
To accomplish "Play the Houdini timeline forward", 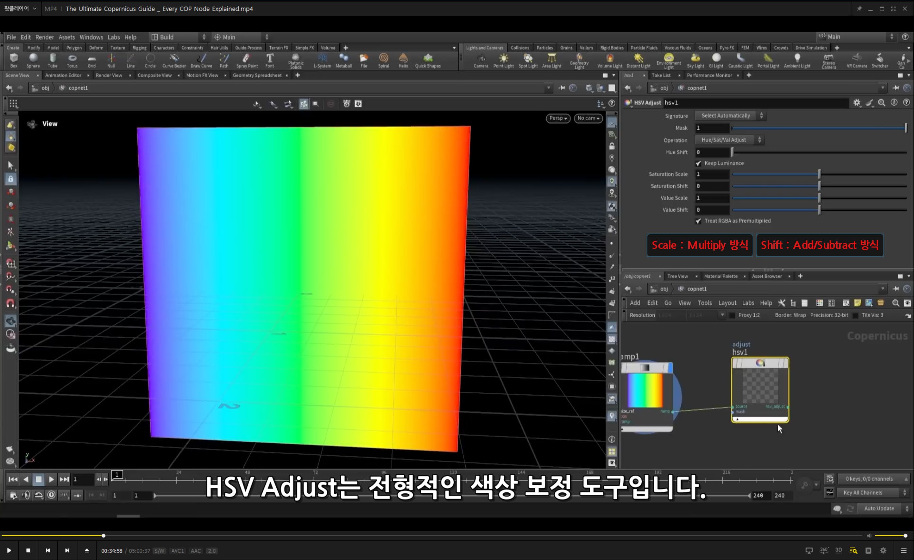I will [51, 479].
